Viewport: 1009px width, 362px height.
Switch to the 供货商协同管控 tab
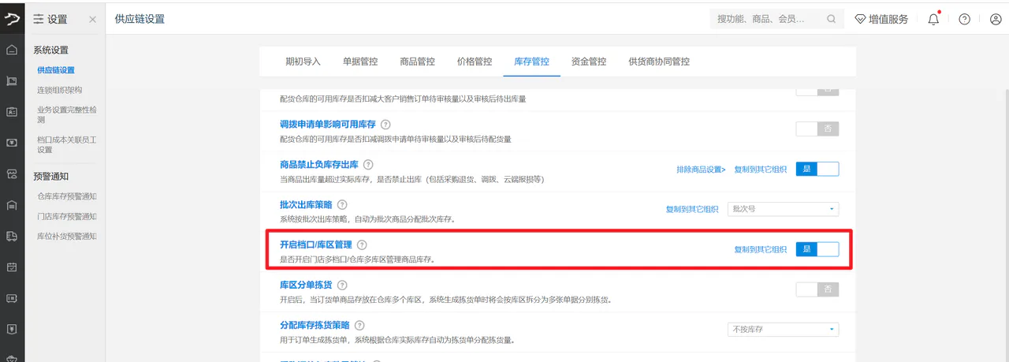tap(659, 62)
